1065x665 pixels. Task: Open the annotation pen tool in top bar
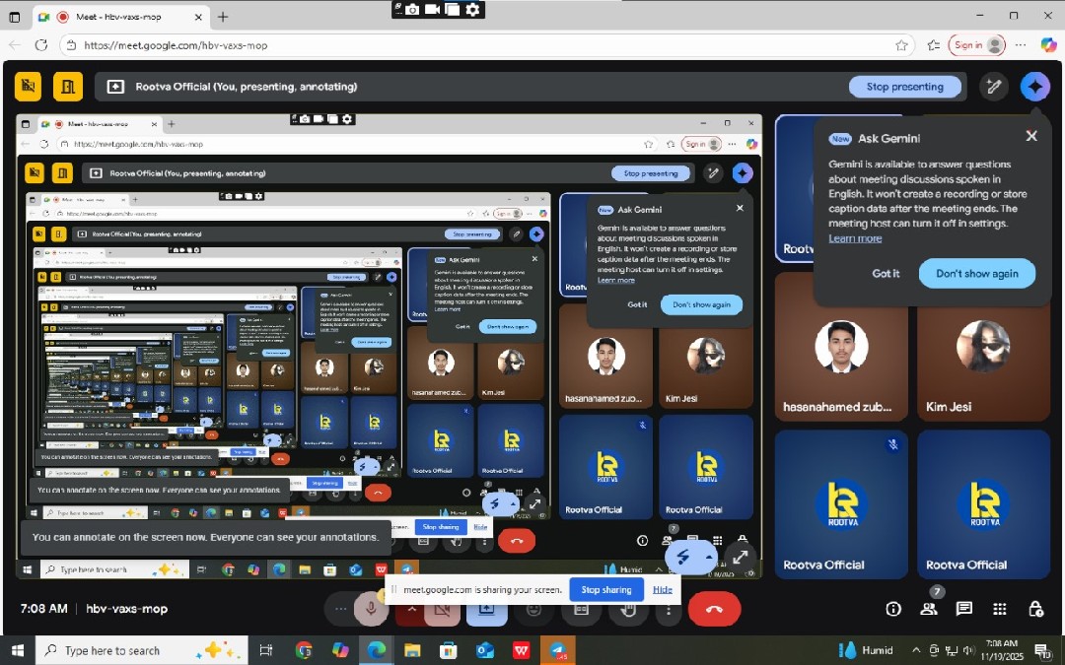[994, 87]
